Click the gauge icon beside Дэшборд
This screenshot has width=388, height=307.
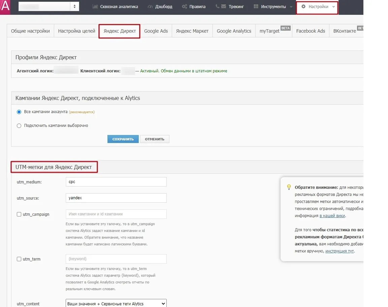click(x=150, y=6)
